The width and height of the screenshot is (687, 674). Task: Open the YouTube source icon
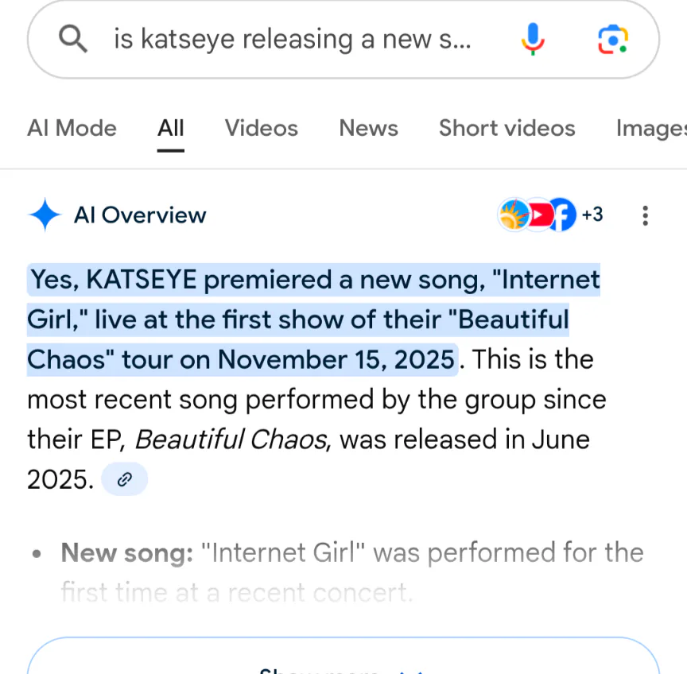click(x=538, y=215)
